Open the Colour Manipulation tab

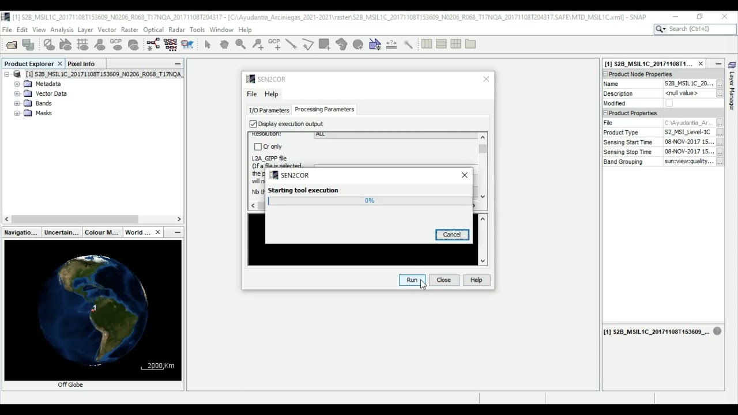(x=101, y=232)
